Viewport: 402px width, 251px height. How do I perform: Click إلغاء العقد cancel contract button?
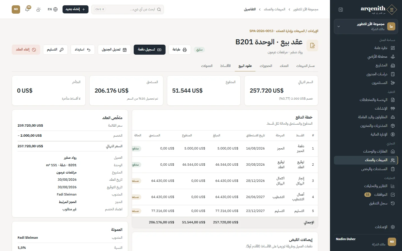(x=26, y=50)
